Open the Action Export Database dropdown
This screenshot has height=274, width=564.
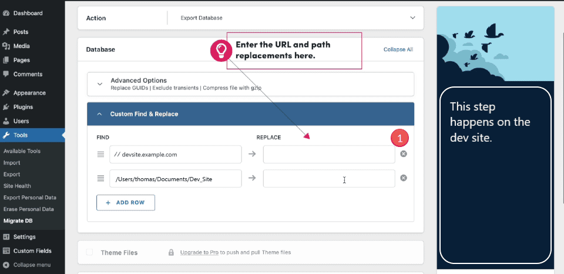click(412, 18)
